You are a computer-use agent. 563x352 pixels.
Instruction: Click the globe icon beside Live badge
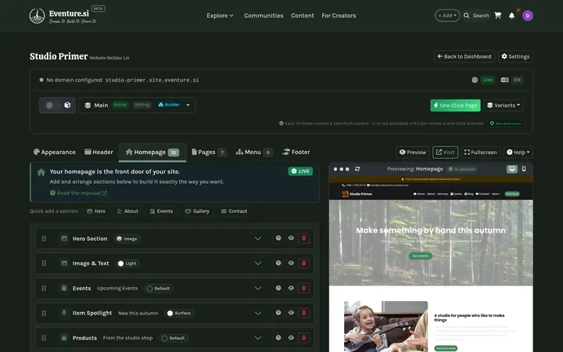tap(475, 80)
